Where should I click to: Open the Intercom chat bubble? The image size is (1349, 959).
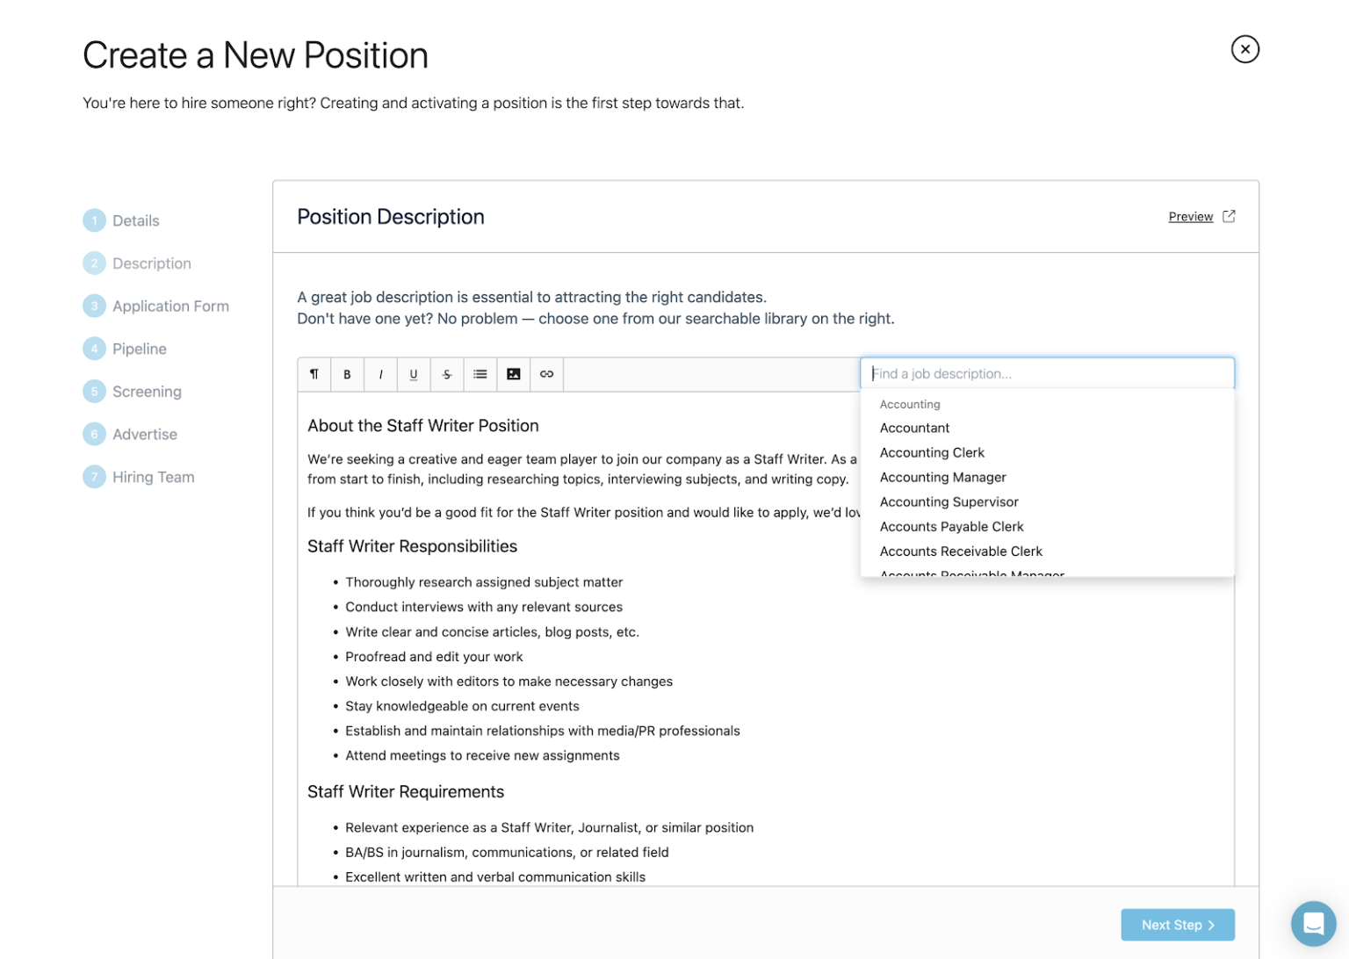click(x=1313, y=923)
